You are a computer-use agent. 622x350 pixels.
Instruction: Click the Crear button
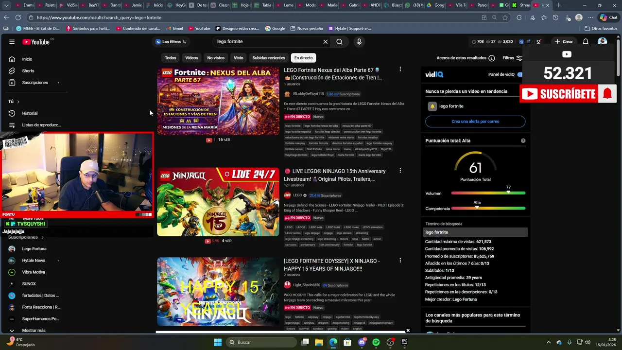point(564,42)
